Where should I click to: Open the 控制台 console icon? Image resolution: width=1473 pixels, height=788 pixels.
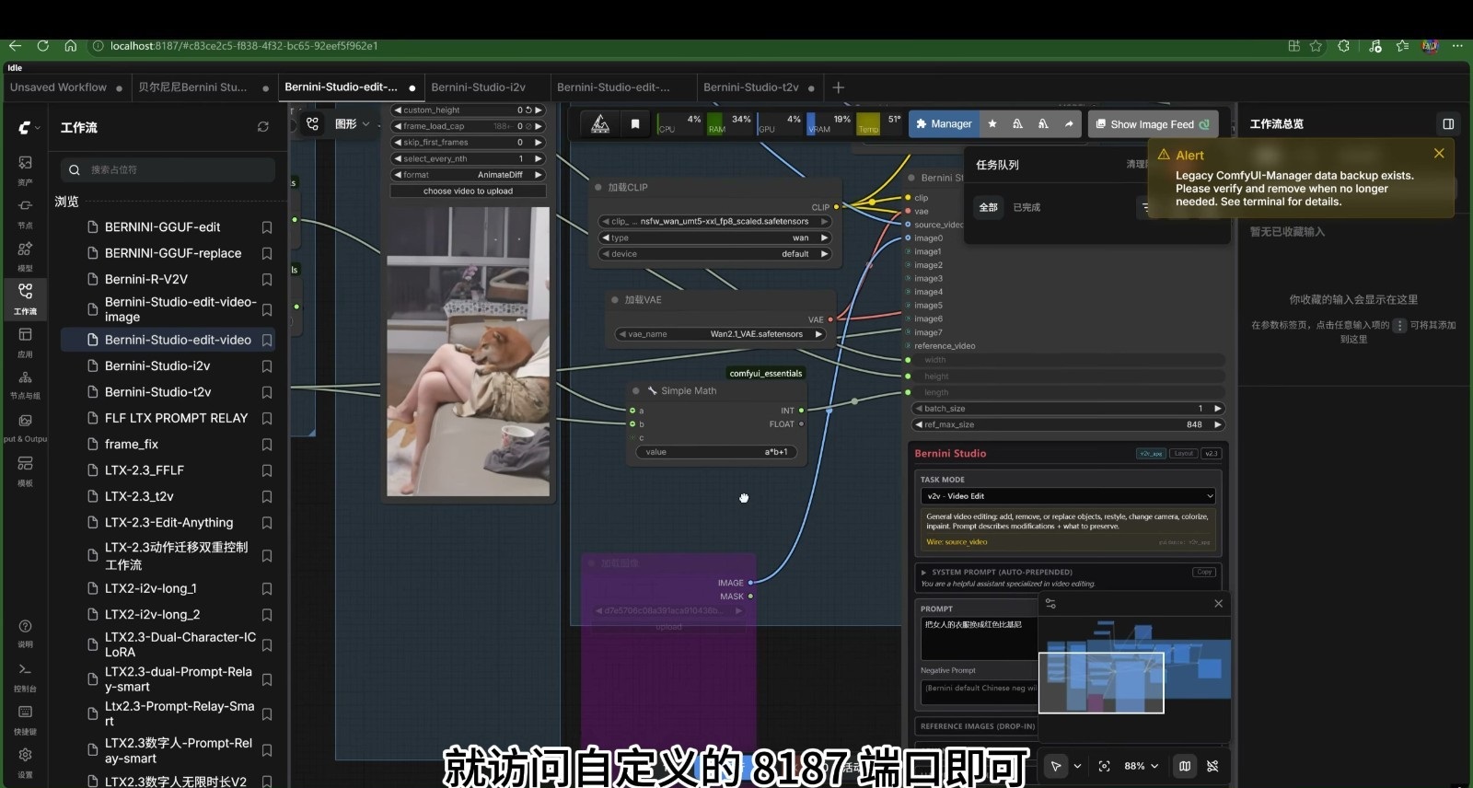coord(25,677)
